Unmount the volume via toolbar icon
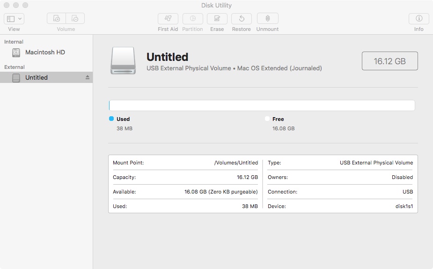 click(268, 19)
